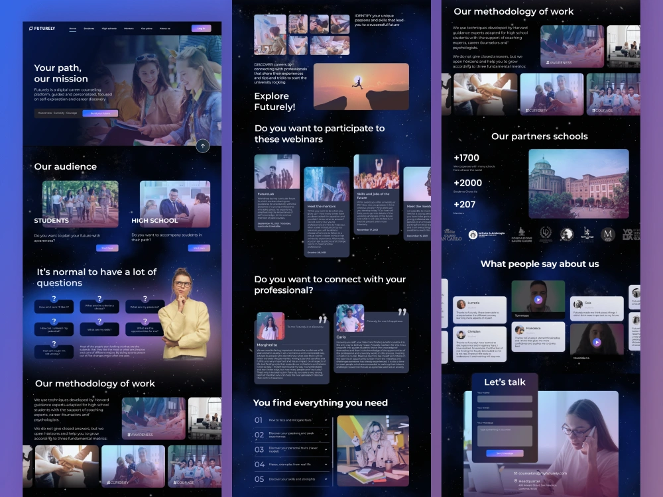The height and width of the screenshot is (497, 663).
Task: Open the 'Meet the mentors' webinar card with date
Action: 326,212
